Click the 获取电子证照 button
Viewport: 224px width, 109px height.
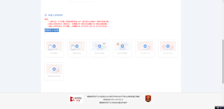52,30
